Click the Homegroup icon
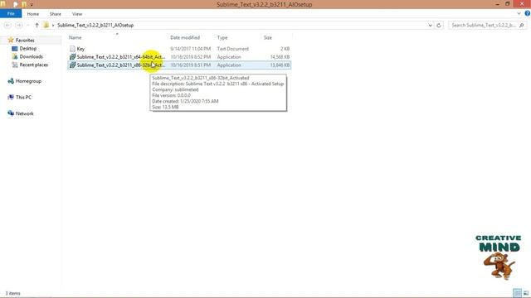531x298 pixels. coord(11,81)
